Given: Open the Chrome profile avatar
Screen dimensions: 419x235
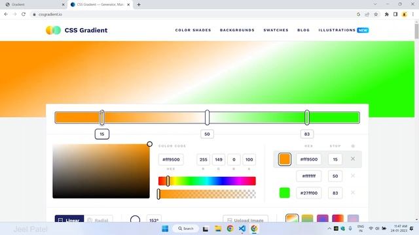Looking at the screenshot, I should (x=405, y=14).
